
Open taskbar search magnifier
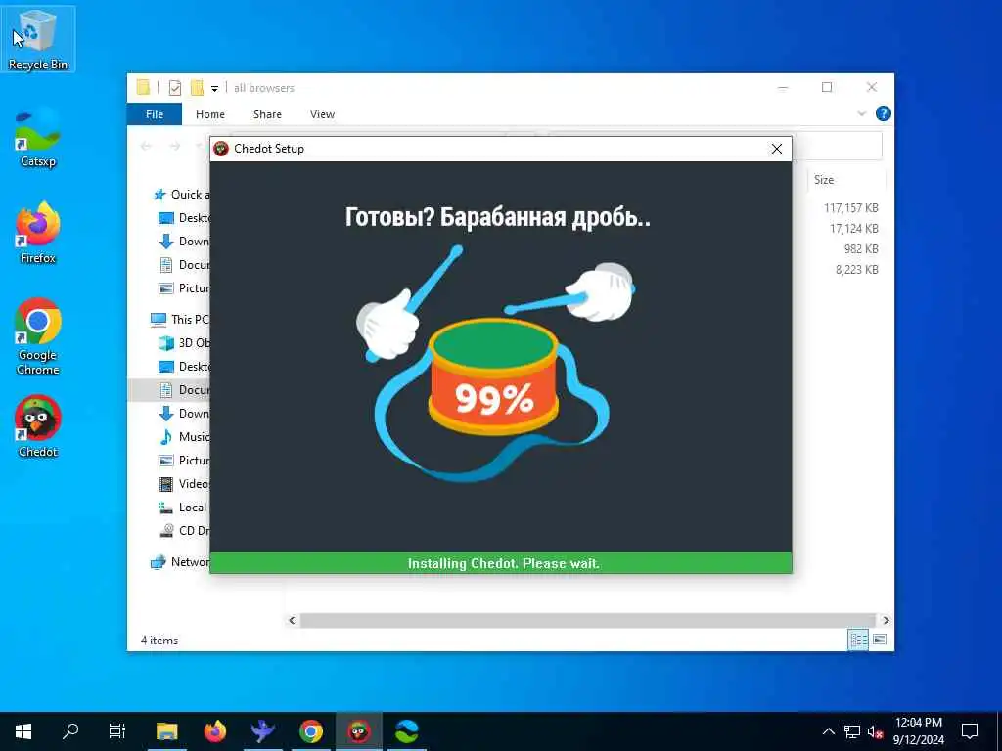point(70,731)
